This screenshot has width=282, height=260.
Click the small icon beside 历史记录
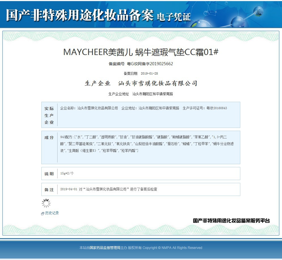(43, 214)
